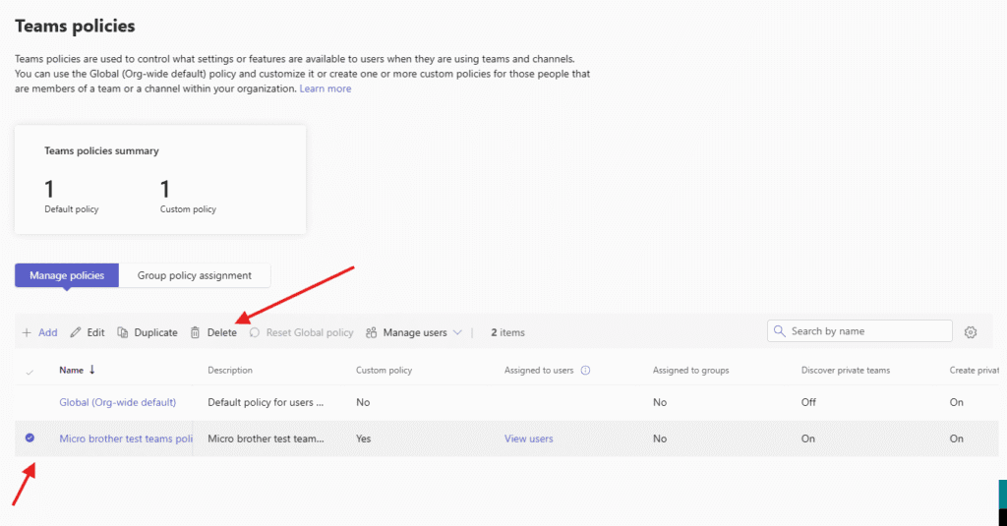
Task: Open Global (Org-wide default) policy
Action: (117, 402)
